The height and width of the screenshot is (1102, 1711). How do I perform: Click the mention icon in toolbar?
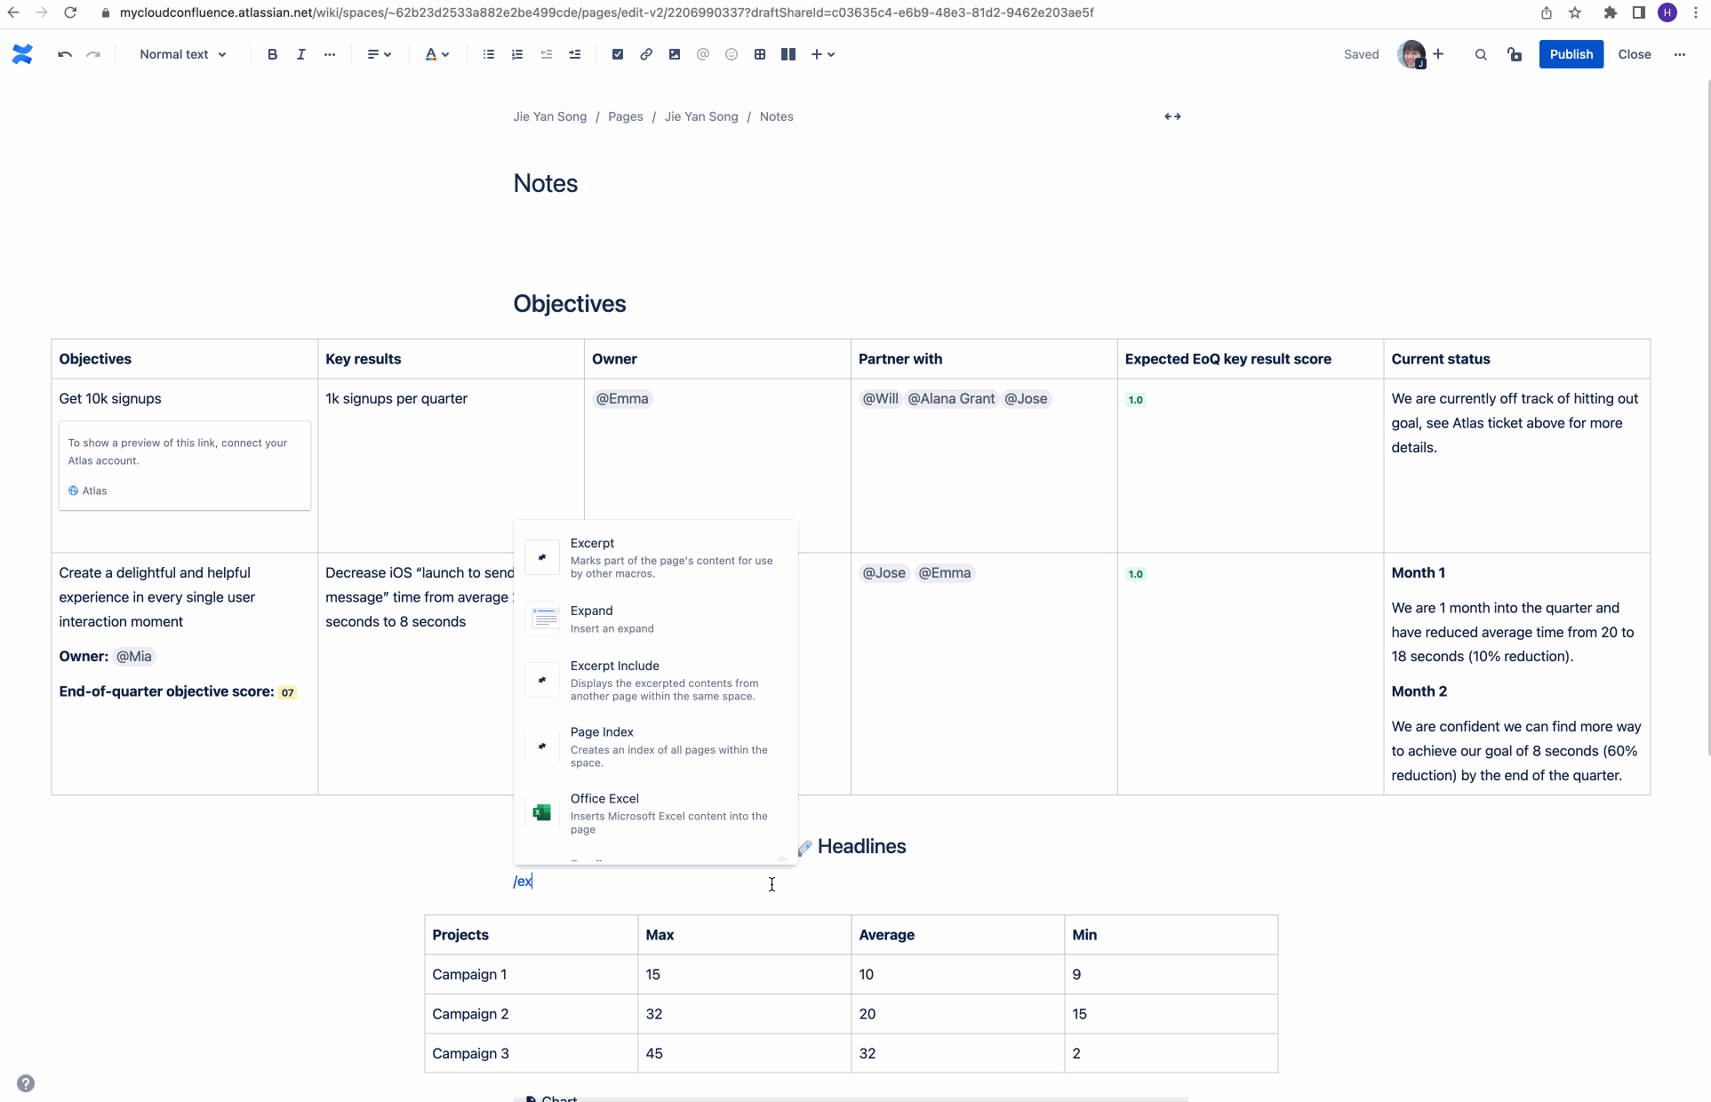(703, 54)
